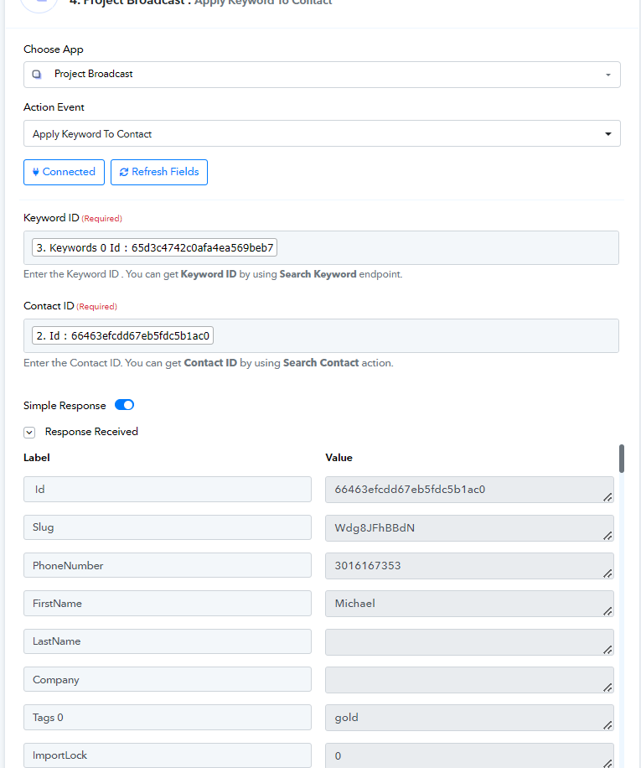The width and height of the screenshot is (641, 768).
Task: Click the Contact ID help text
Action: [209, 363]
